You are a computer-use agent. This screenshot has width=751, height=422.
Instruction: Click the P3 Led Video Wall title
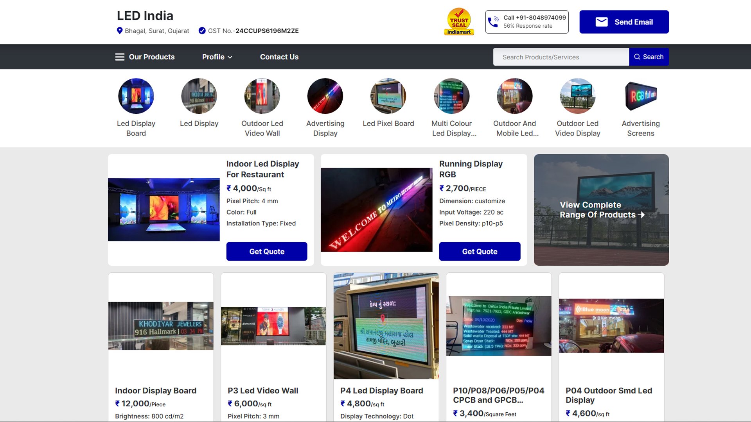(x=263, y=391)
